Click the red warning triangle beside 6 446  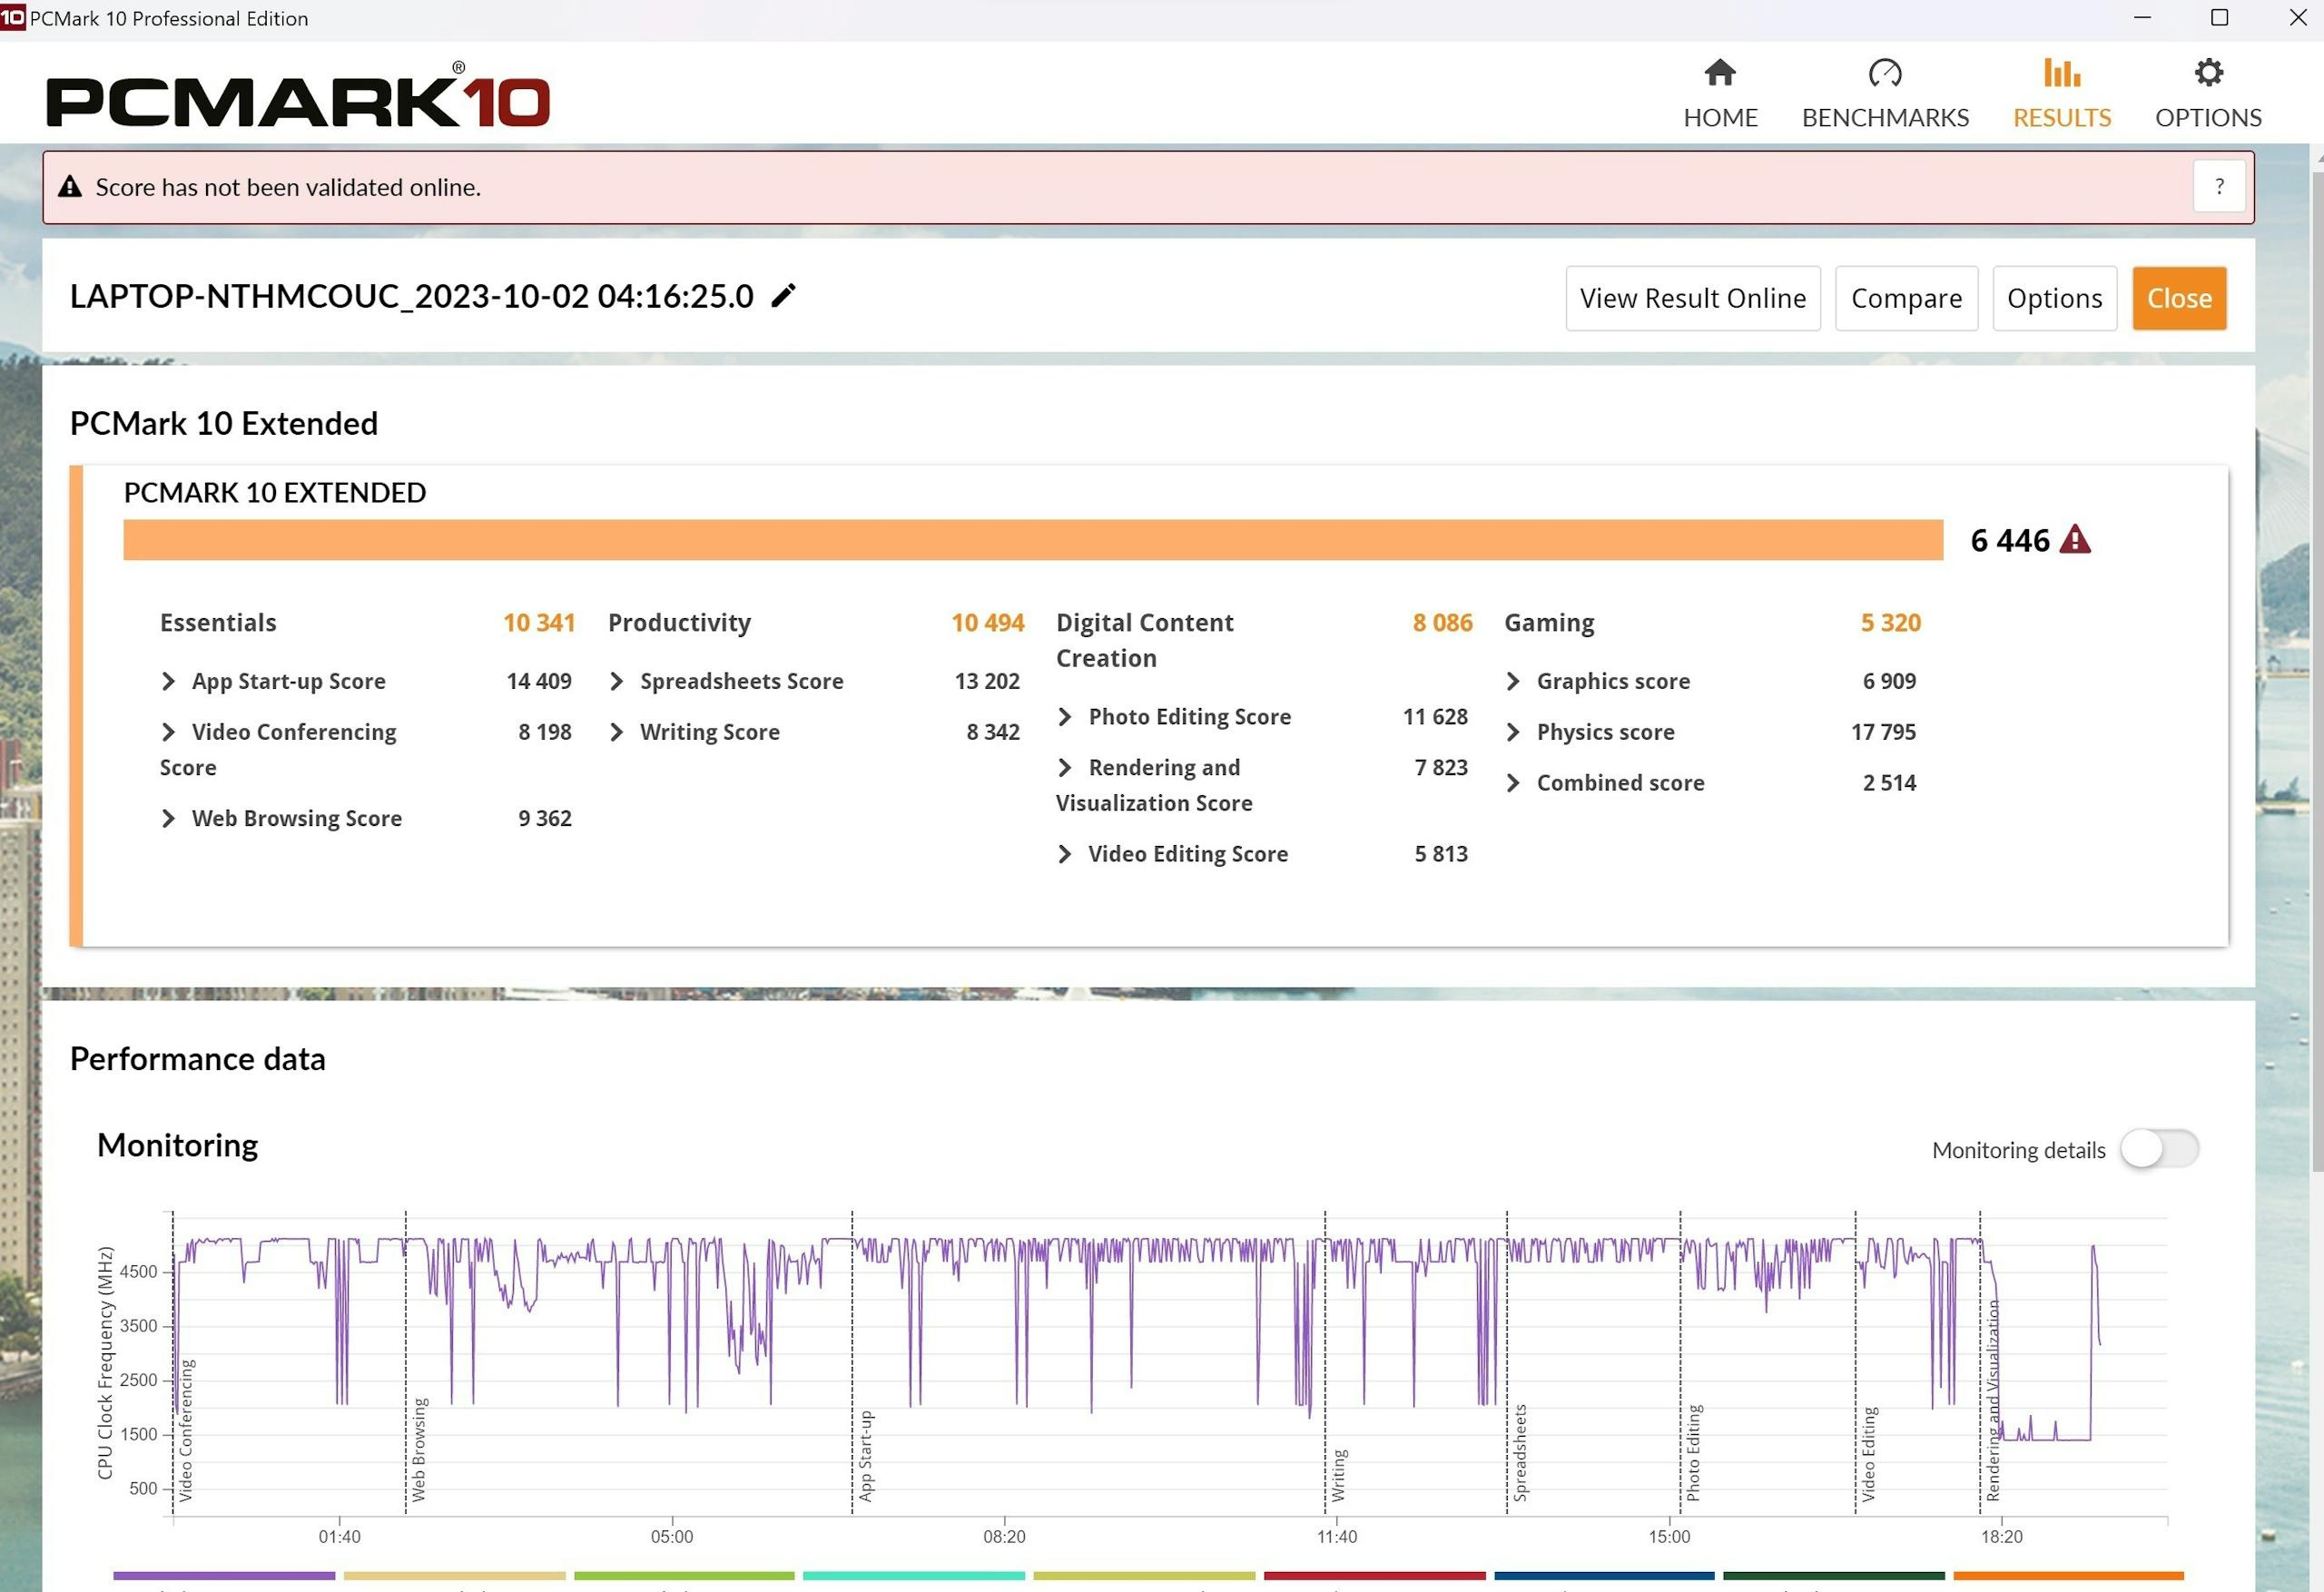[2075, 540]
